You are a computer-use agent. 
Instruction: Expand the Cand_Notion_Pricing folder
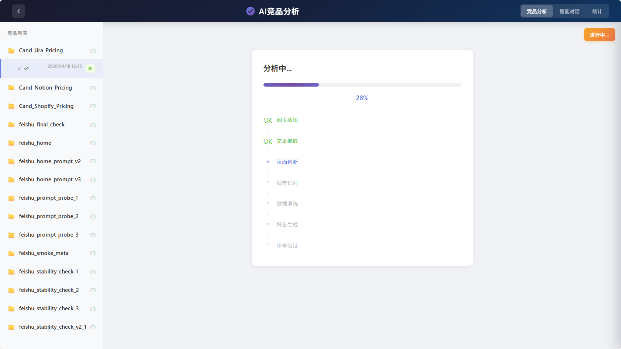pos(45,88)
